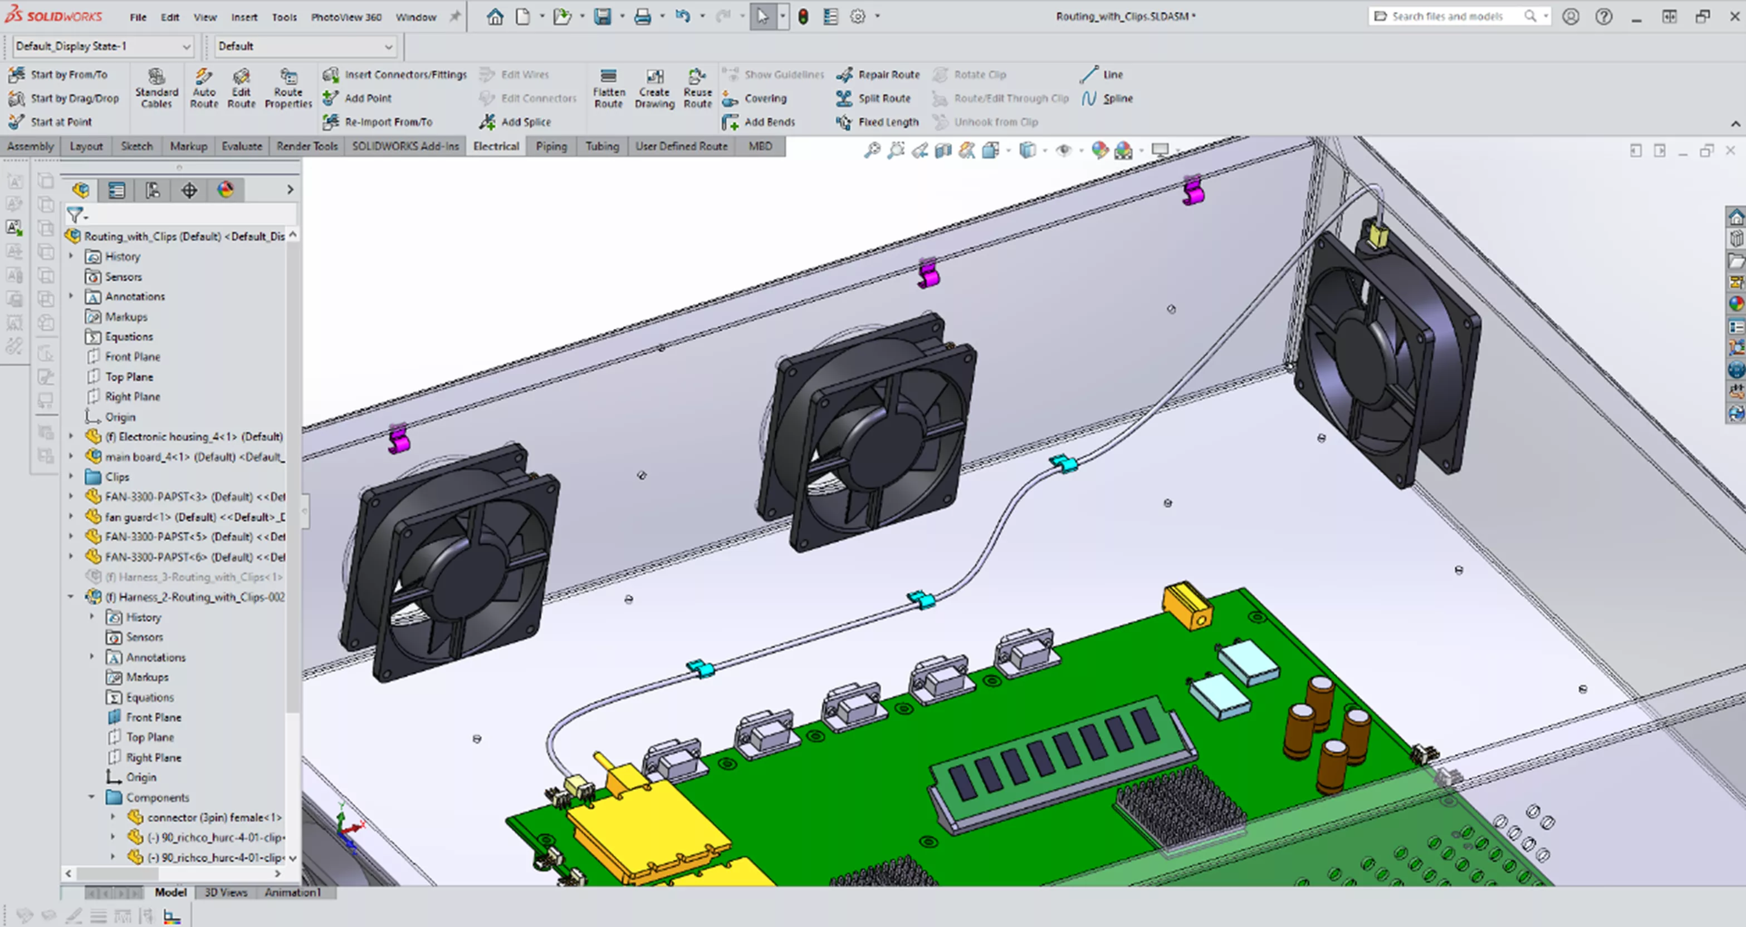
Task: Click the Add Bends tool
Action: coord(759,122)
